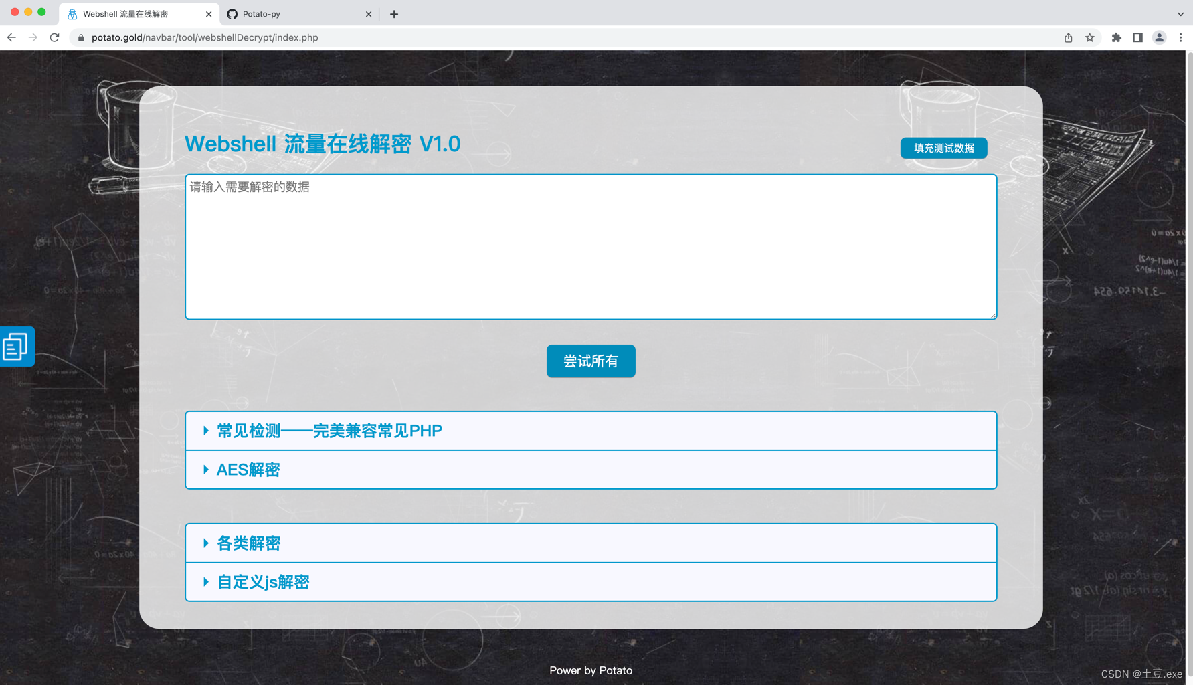The image size is (1193, 685).
Task: Toggle the browser side panel icon
Action: (1137, 37)
